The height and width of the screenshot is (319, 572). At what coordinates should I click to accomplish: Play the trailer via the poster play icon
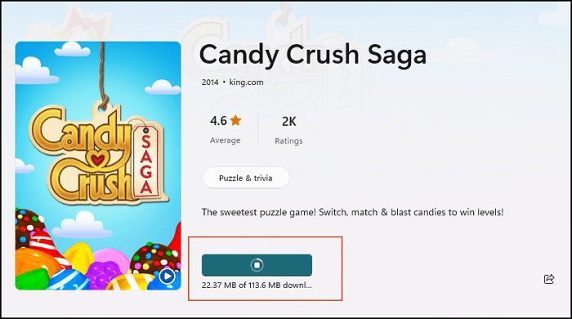point(167,277)
